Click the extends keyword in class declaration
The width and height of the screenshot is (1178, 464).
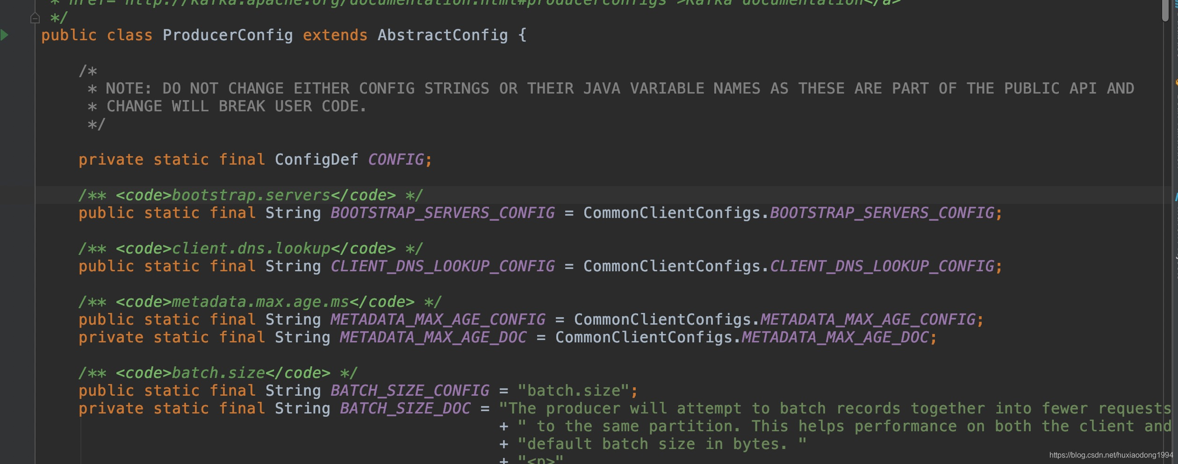[x=335, y=35]
